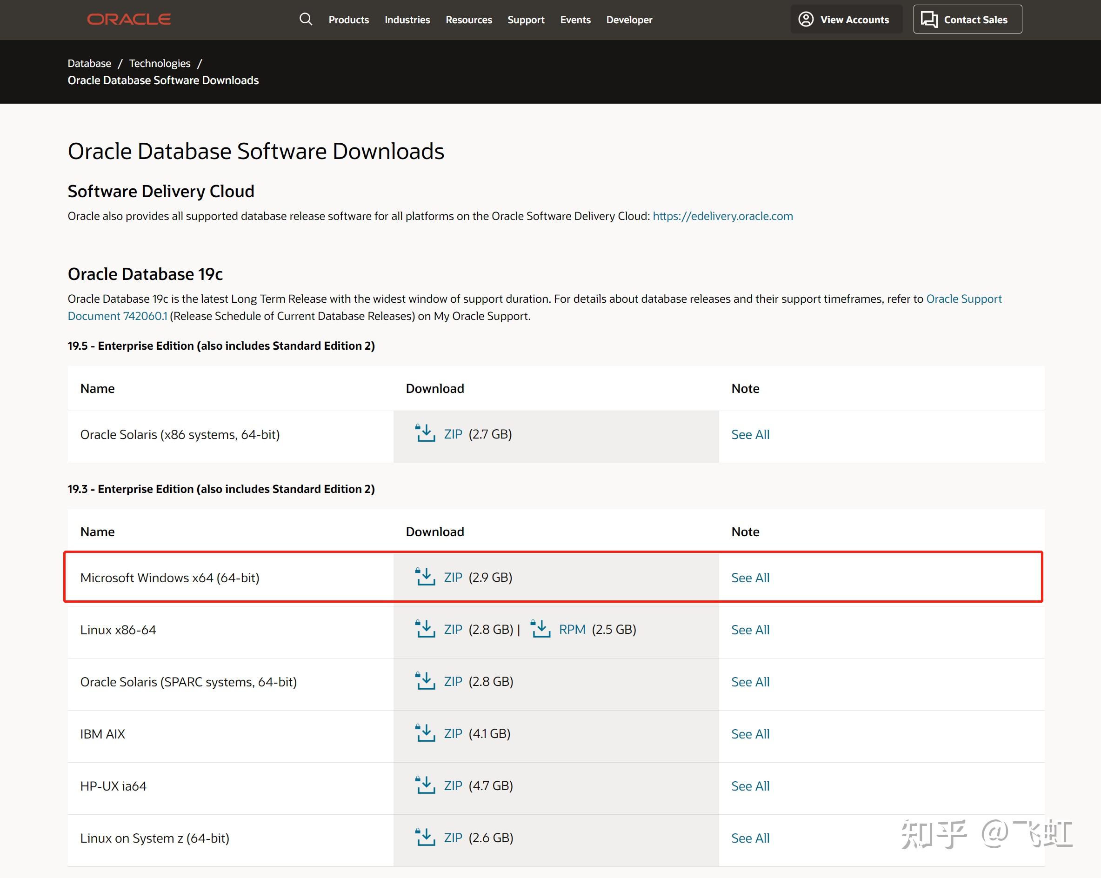1101x878 pixels.
Task: Click download icon for Microsoft Windows x64 ZIP
Action: pos(425,577)
